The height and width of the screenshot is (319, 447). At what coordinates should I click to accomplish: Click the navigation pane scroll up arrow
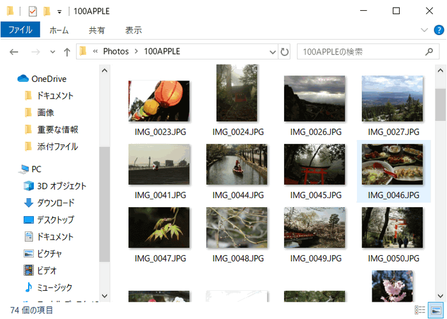pos(105,70)
